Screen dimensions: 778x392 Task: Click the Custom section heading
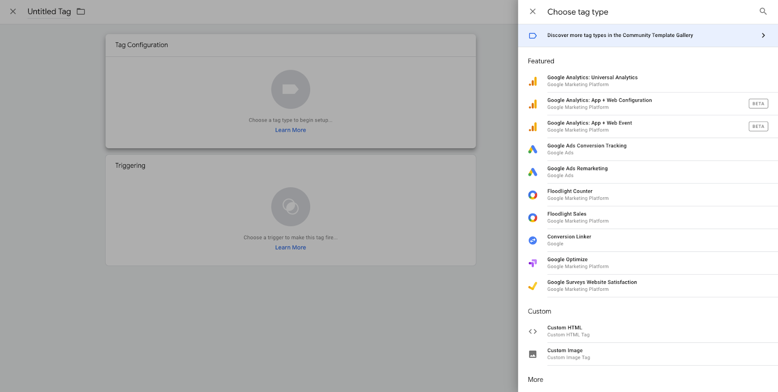coord(540,311)
